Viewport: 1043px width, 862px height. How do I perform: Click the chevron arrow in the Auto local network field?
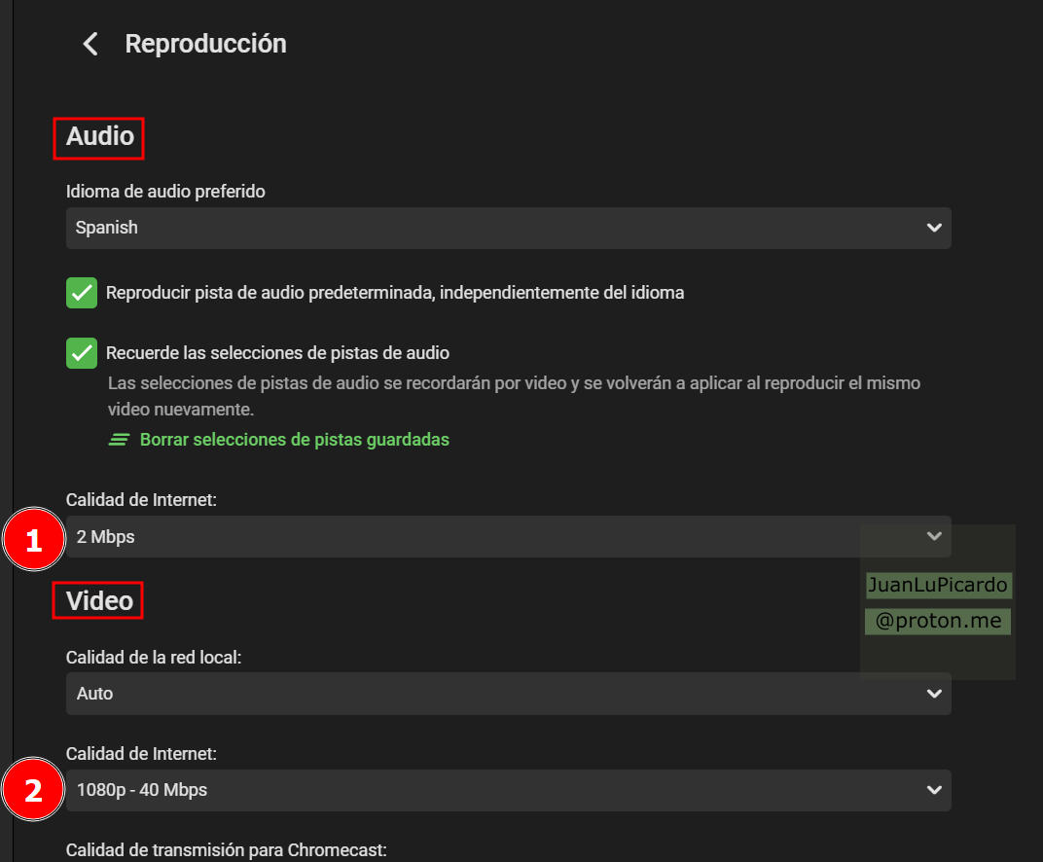coord(934,694)
